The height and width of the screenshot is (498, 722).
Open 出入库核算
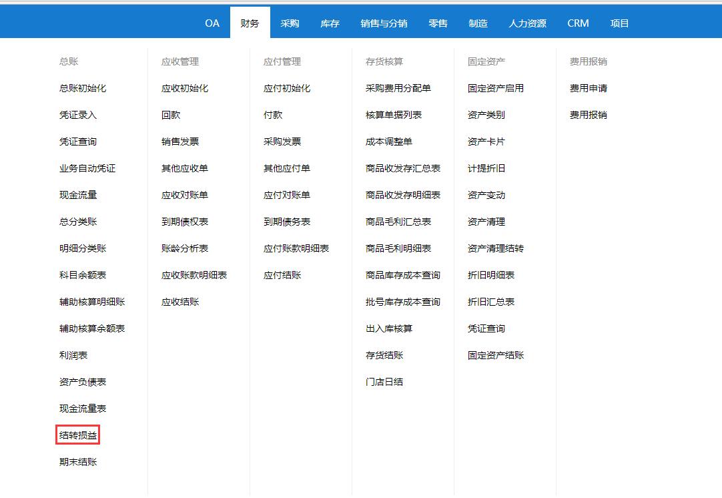(389, 328)
